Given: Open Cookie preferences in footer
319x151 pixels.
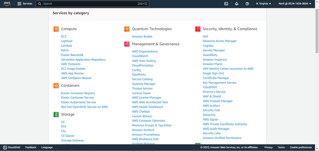Looking at the screenshot, I should pyautogui.click(x=301, y=147).
